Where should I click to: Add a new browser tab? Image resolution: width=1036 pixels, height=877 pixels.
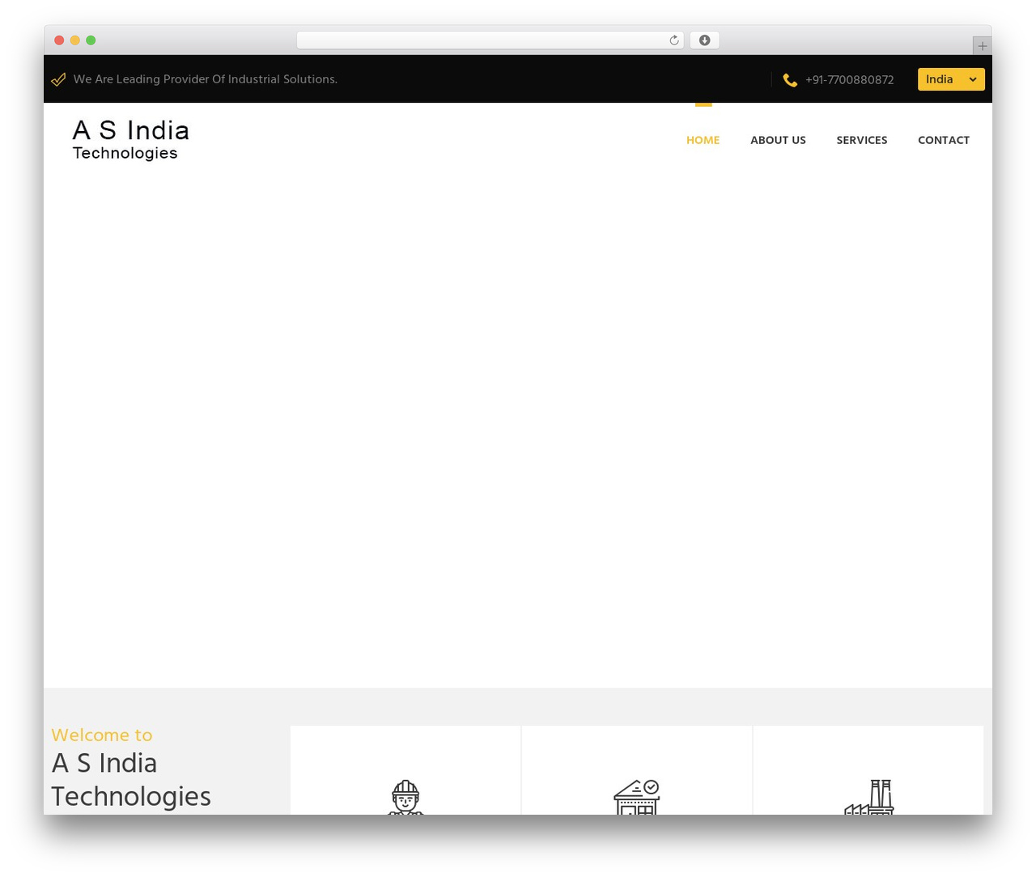point(982,46)
